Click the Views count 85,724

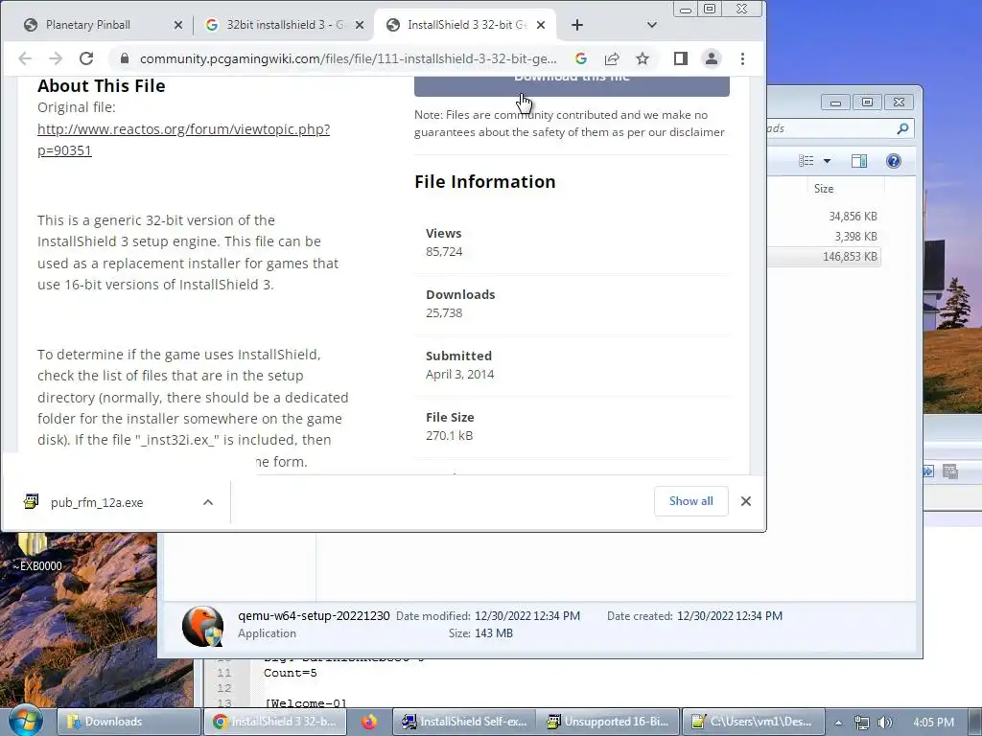[444, 252]
